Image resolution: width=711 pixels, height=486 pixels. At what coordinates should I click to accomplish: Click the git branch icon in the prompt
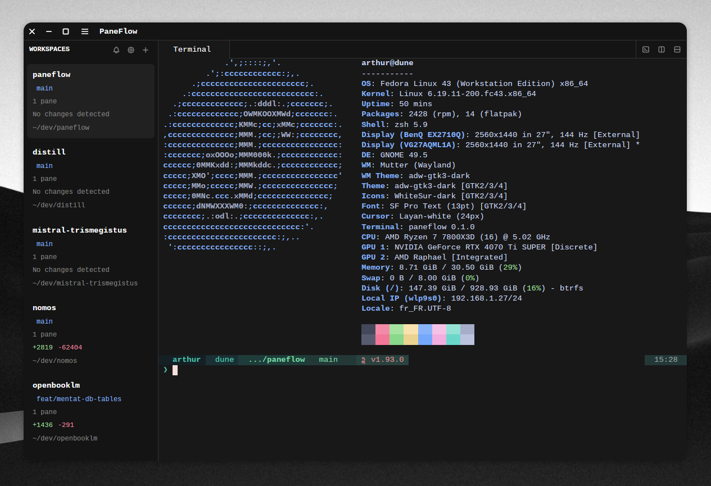coord(363,360)
